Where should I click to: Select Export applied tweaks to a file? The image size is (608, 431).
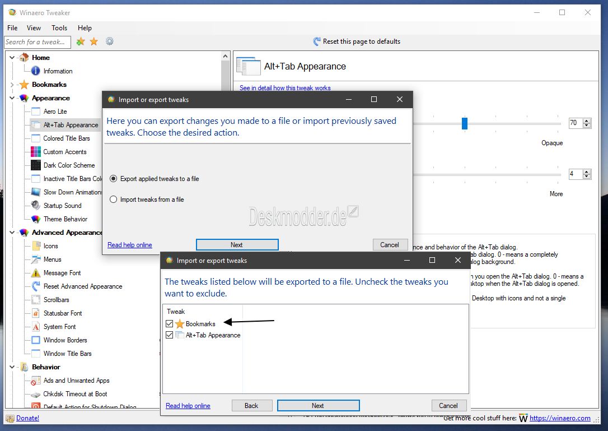tap(155, 179)
